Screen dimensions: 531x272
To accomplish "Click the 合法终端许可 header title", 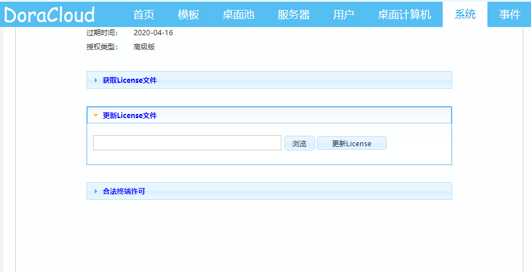I will (124, 192).
